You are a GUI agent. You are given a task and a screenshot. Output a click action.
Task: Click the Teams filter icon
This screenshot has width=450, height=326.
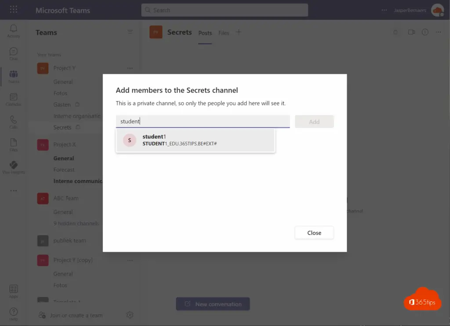tap(130, 32)
